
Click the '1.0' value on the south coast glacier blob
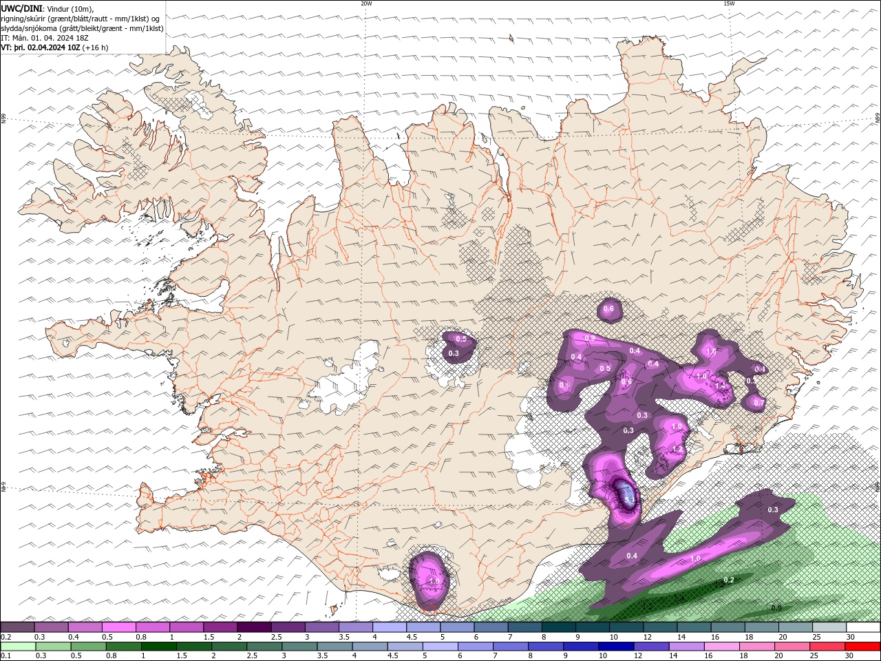434,581
